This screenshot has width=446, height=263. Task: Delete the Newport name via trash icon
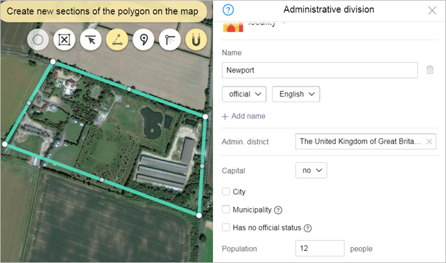(x=430, y=70)
